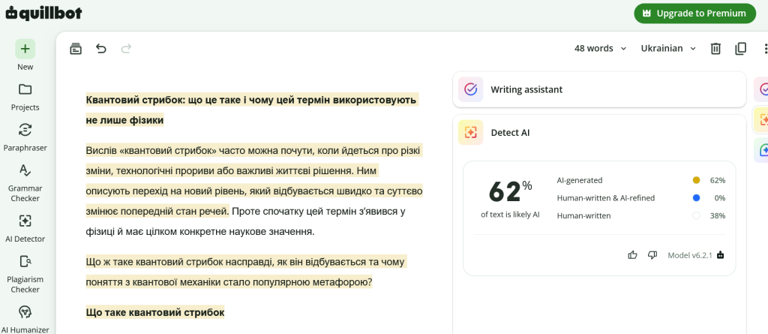768x334 pixels.
Task: Click 'of text is likely AI' caption
Action: pos(510,215)
